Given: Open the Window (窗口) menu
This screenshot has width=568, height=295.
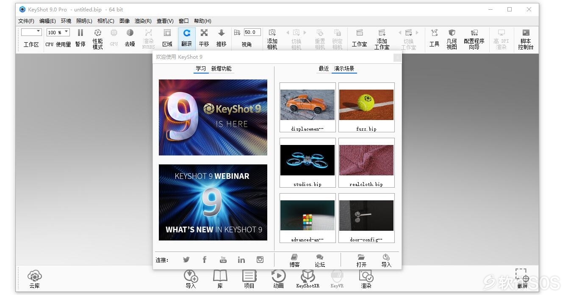Looking at the screenshot, I should (x=184, y=21).
